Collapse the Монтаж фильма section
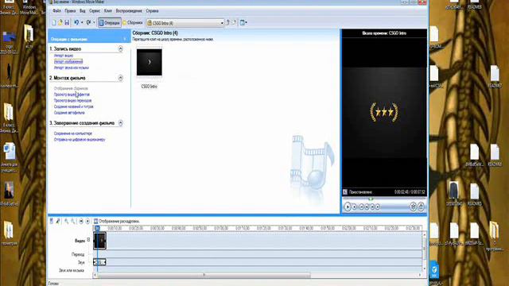The height and width of the screenshot is (286, 509). pyautogui.click(x=120, y=78)
